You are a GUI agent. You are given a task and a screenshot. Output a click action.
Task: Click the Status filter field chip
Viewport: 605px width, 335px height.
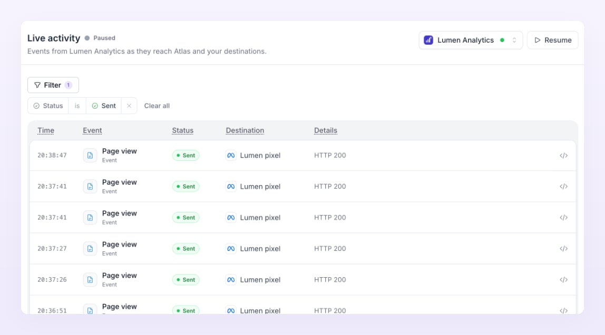[x=48, y=106]
